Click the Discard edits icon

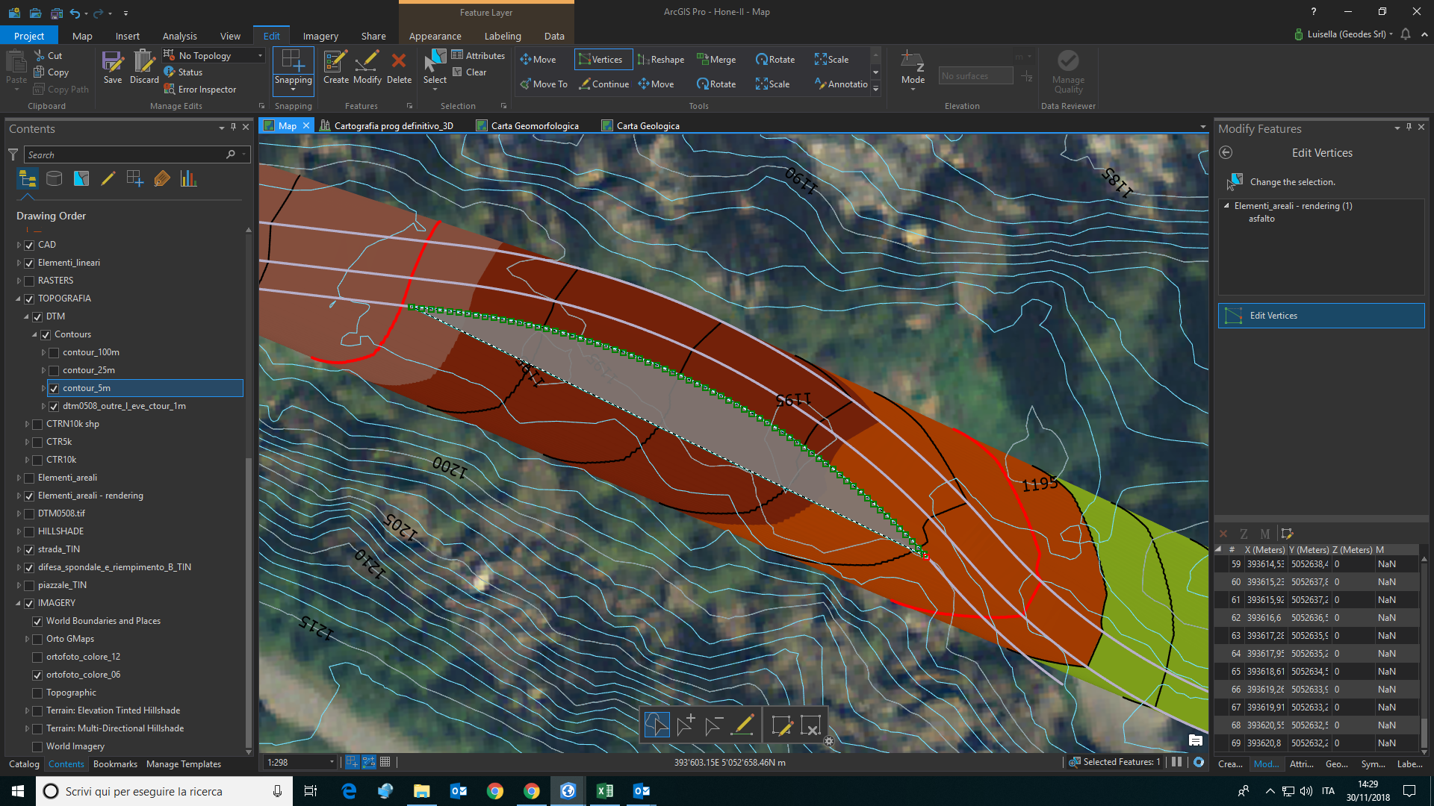point(143,63)
